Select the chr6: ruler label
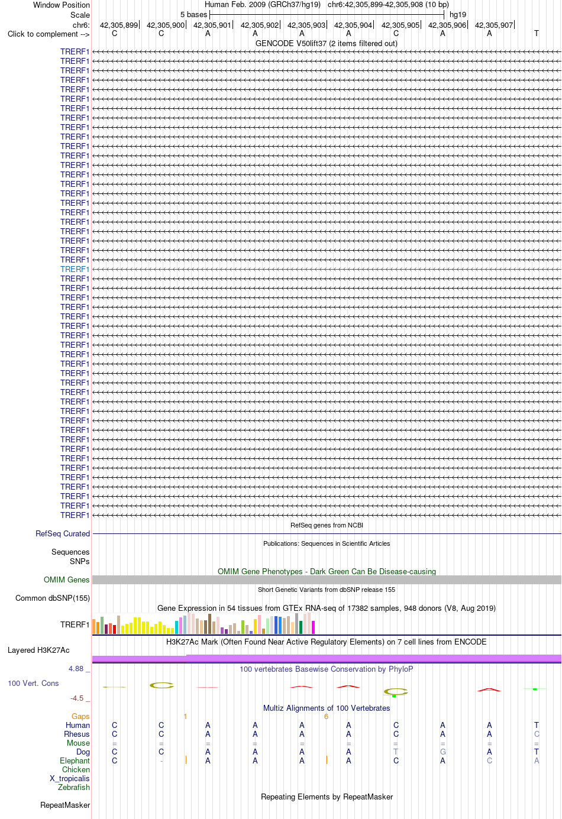This screenshot has width=562, height=819. (x=81, y=25)
